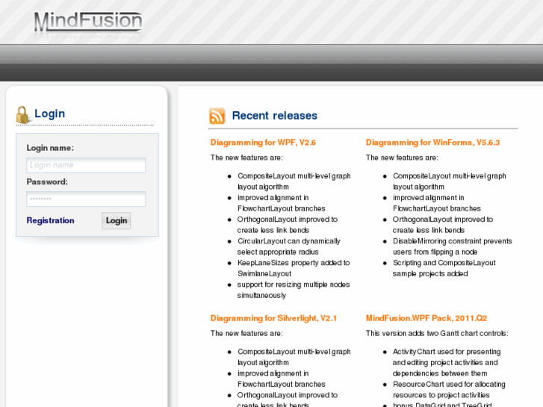Screen dimensions: 543x407
Task: Click FlowchartLayout alignment bullet under Silverlight V2.1
Action: pyautogui.click(x=281, y=379)
